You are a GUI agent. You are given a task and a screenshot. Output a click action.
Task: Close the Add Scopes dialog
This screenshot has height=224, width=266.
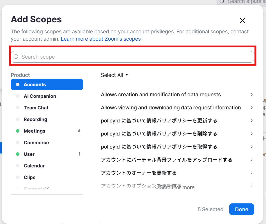[x=243, y=20]
